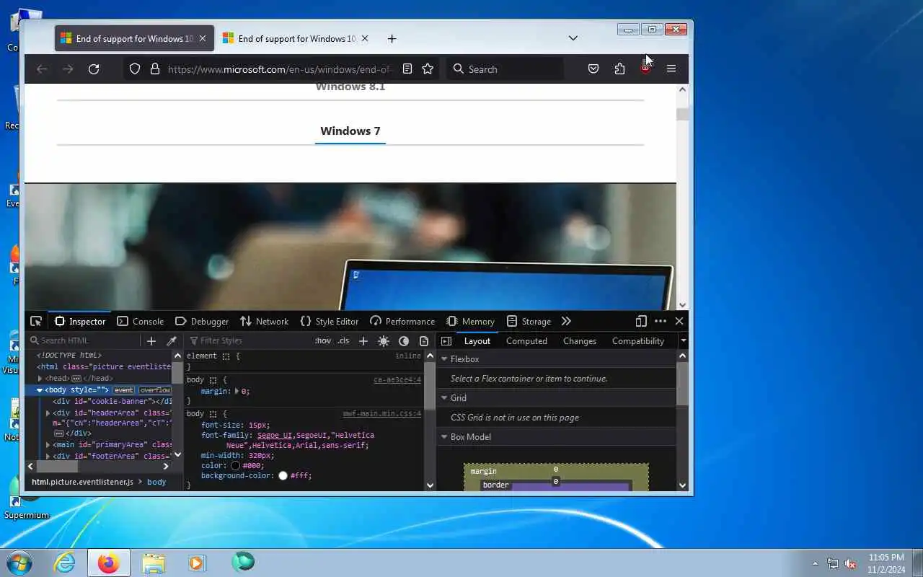Click html.picture.eventlistener.js breadcrumb
This screenshot has width=923, height=577.
pyautogui.click(x=82, y=482)
